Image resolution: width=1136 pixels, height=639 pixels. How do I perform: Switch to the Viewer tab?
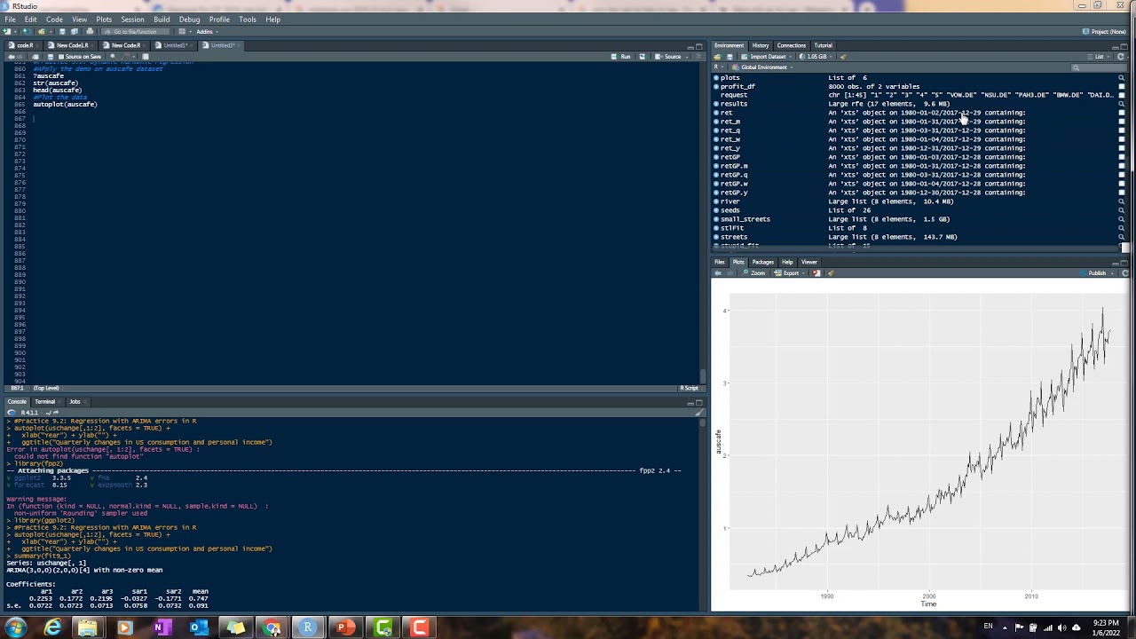pos(809,262)
